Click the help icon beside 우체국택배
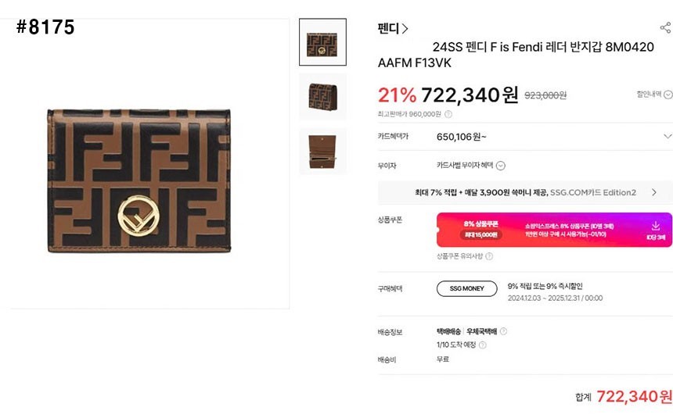This screenshot has width=673, height=418. (x=503, y=331)
